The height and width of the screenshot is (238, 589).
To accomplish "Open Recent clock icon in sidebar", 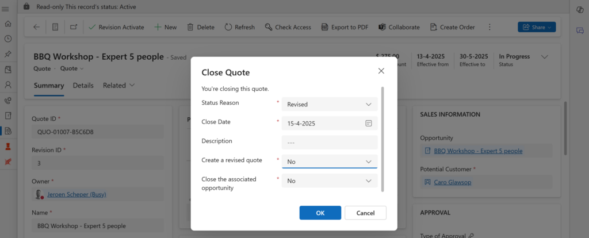I will [x=7, y=39].
